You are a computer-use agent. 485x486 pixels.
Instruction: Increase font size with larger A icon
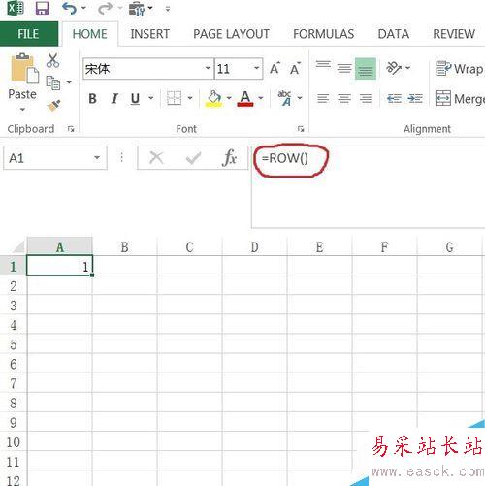[x=275, y=68]
